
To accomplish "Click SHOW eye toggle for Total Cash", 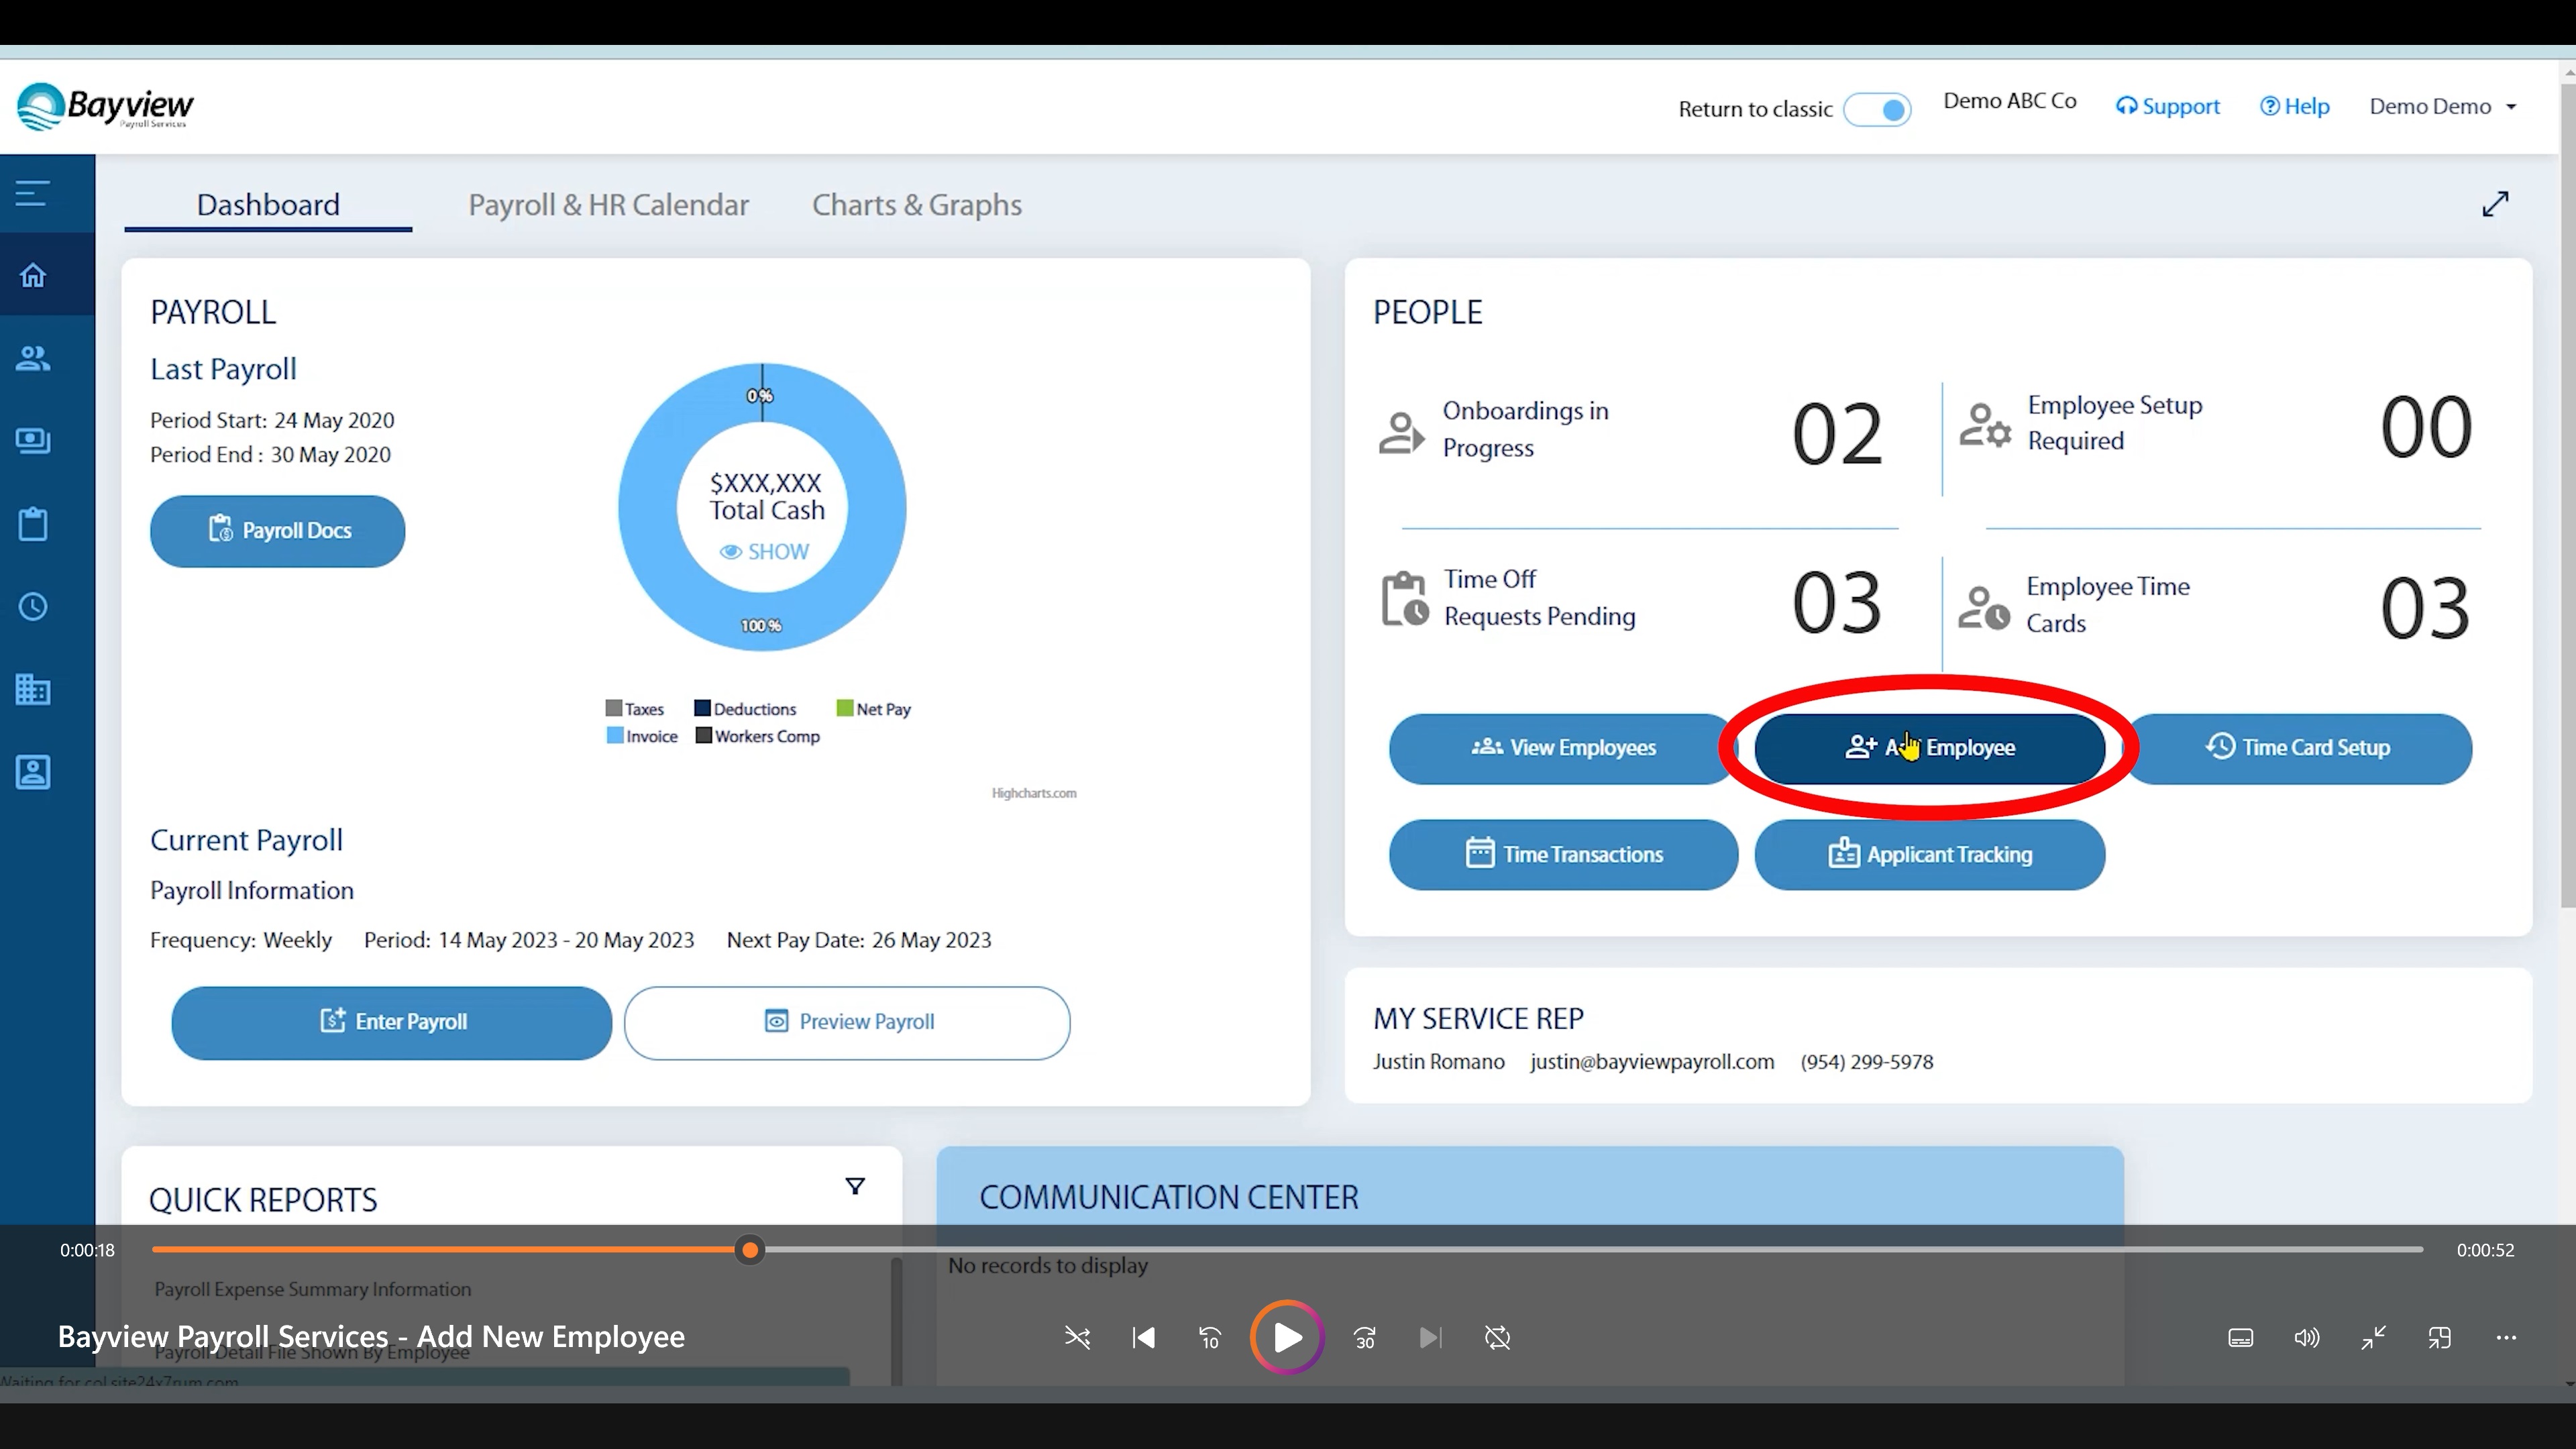I will (x=765, y=552).
